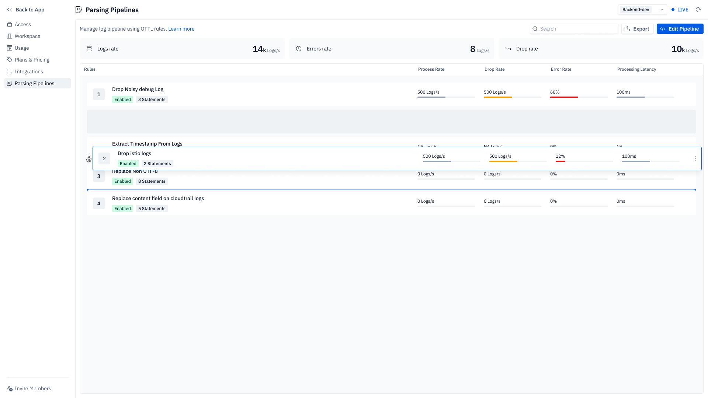The height and width of the screenshot is (398, 708).
Task: Click the Enabled badge on Drop istio logs
Action: (x=128, y=164)
